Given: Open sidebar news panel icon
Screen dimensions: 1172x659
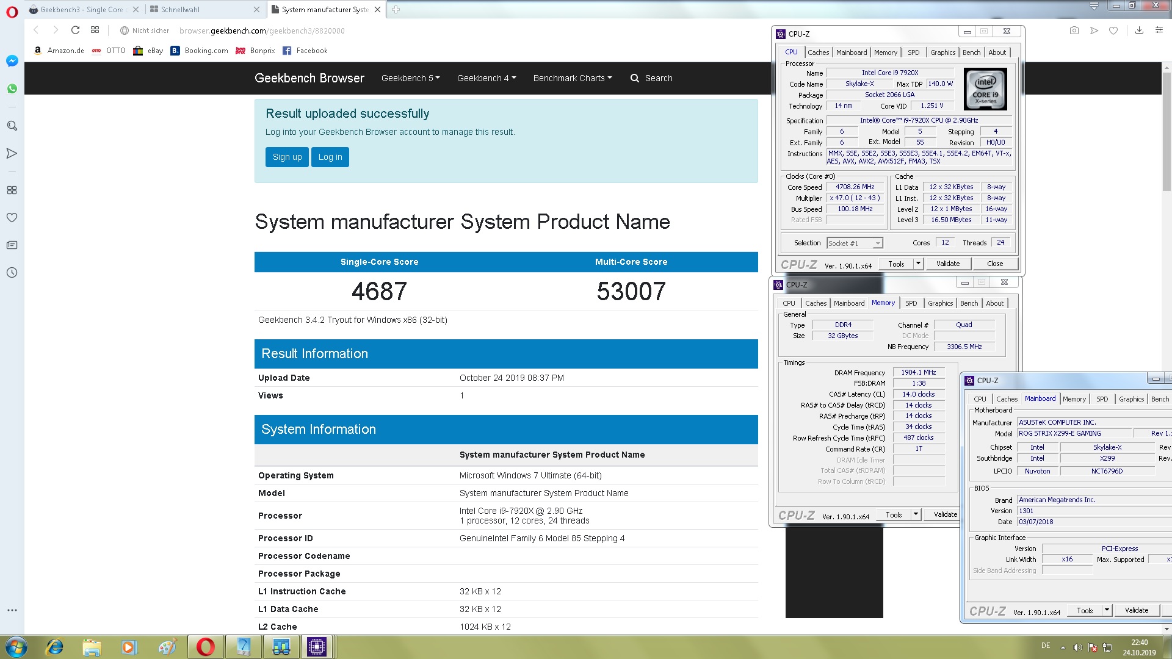Looking at the screenshot, I should pos(12,245).
